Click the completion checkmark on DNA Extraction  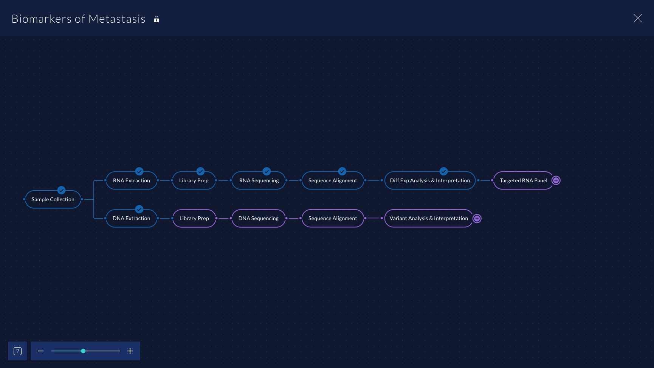(x=139, y=209)
